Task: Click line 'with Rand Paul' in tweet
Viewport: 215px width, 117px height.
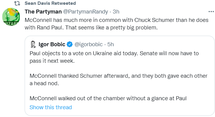Action: [91, 28]
